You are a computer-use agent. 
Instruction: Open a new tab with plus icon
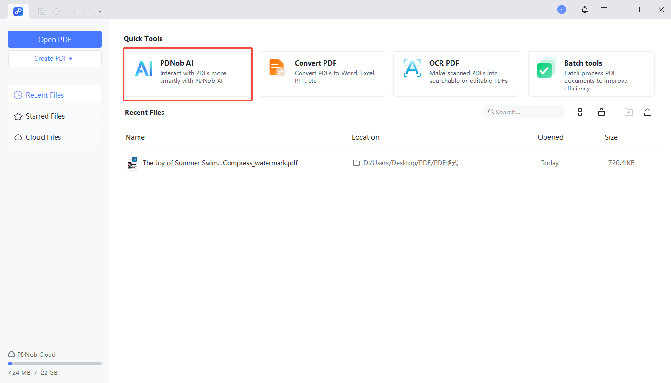pyautogui.click(x=112, y=11)
